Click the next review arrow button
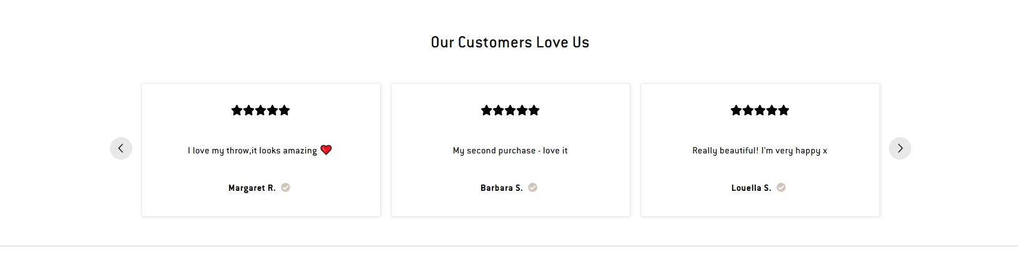 900,148
